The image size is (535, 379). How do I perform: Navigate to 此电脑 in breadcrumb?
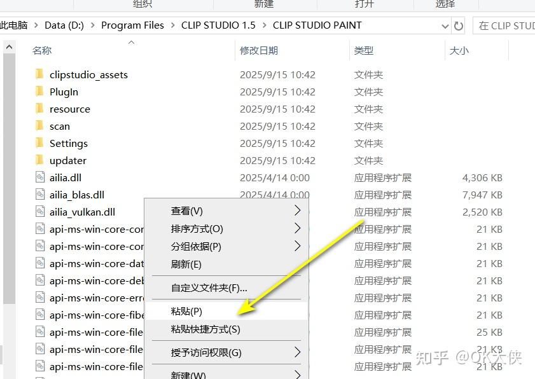(13, 25)
